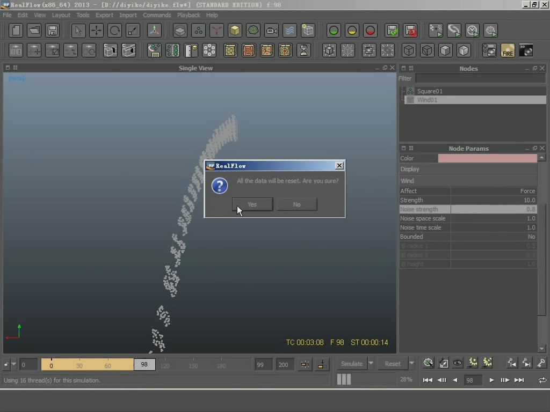This screenshot has width=550, height=412.
Task: Select the arrow Selection tool
Action: 78,31
